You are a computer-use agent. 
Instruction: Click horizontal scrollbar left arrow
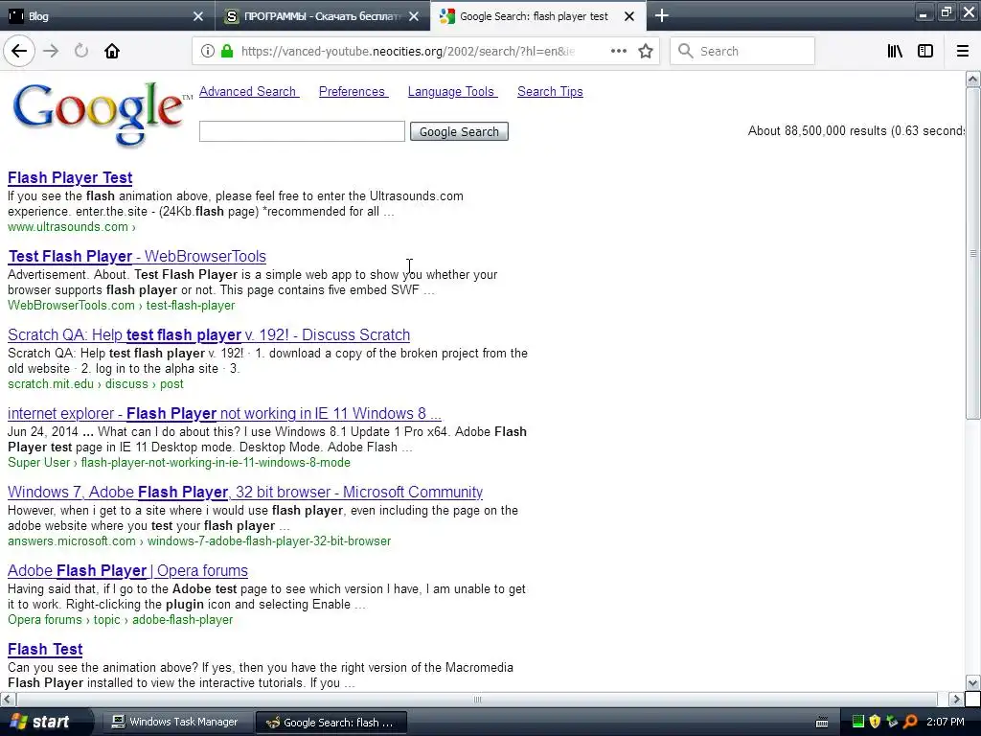tap(7, 699)
